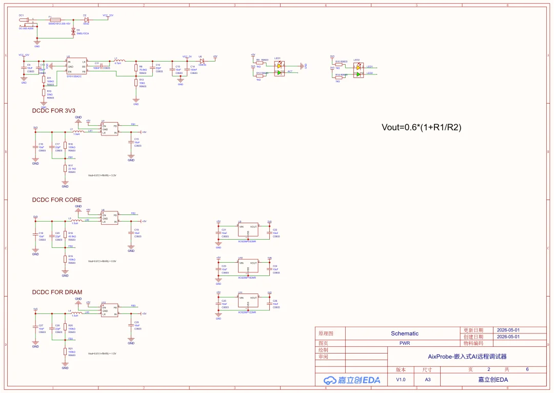Click the large Vout=0.6*(1+R1/R2) formula text
The height and width of the screenshot is (393, 554).
[422, 127]
